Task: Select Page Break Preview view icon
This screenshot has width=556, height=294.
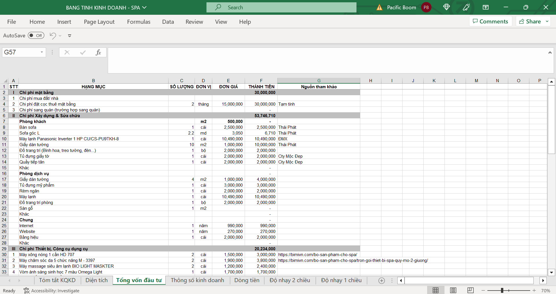Action: pyautogui.click(x=471, y=290)
